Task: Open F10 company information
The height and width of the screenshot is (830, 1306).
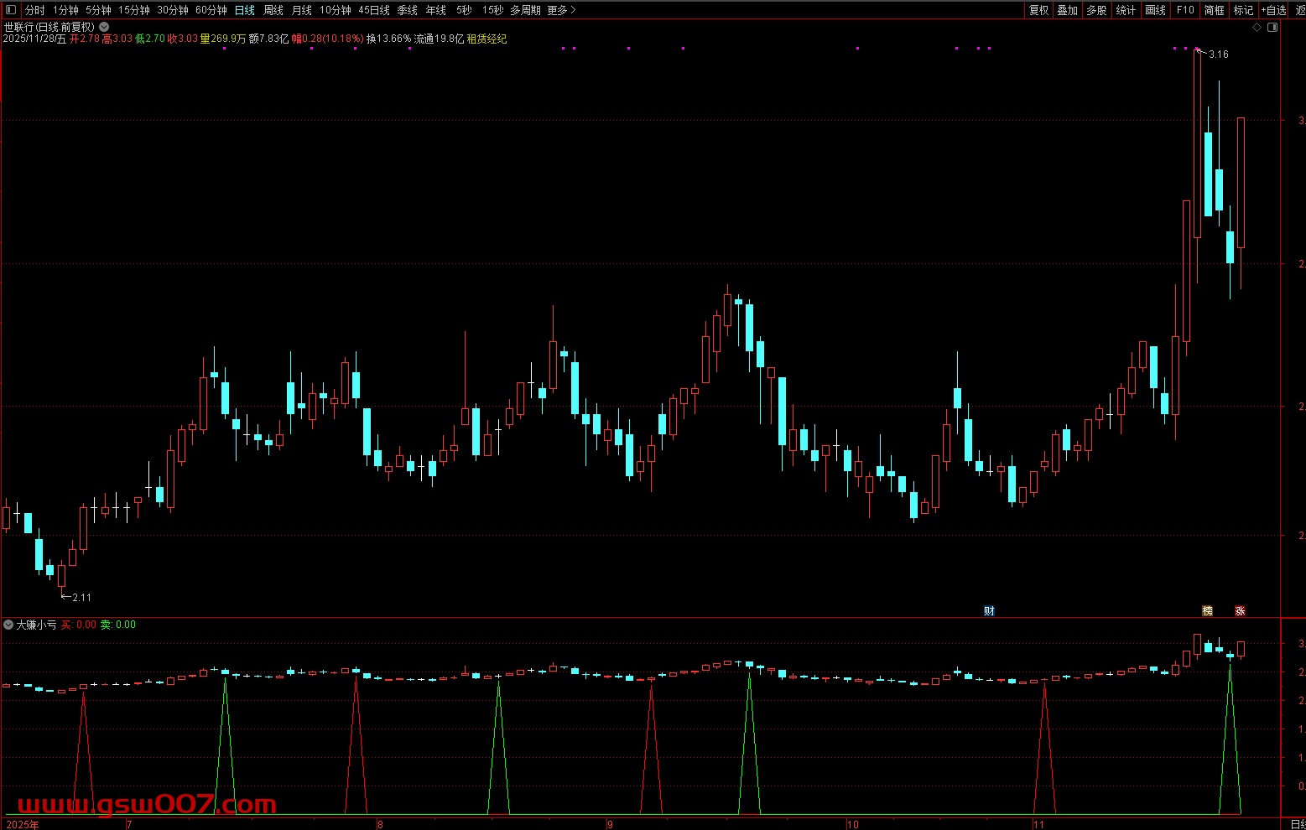Action: coord(1184,10)
